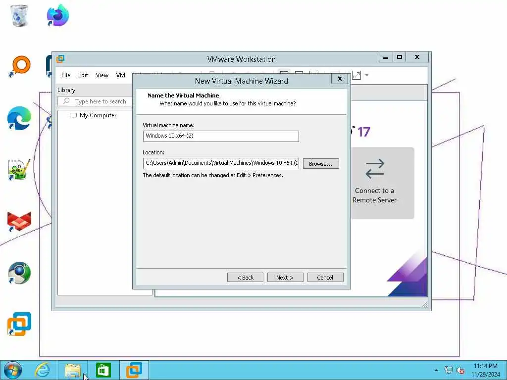Open the File menu

click(66, 75)
